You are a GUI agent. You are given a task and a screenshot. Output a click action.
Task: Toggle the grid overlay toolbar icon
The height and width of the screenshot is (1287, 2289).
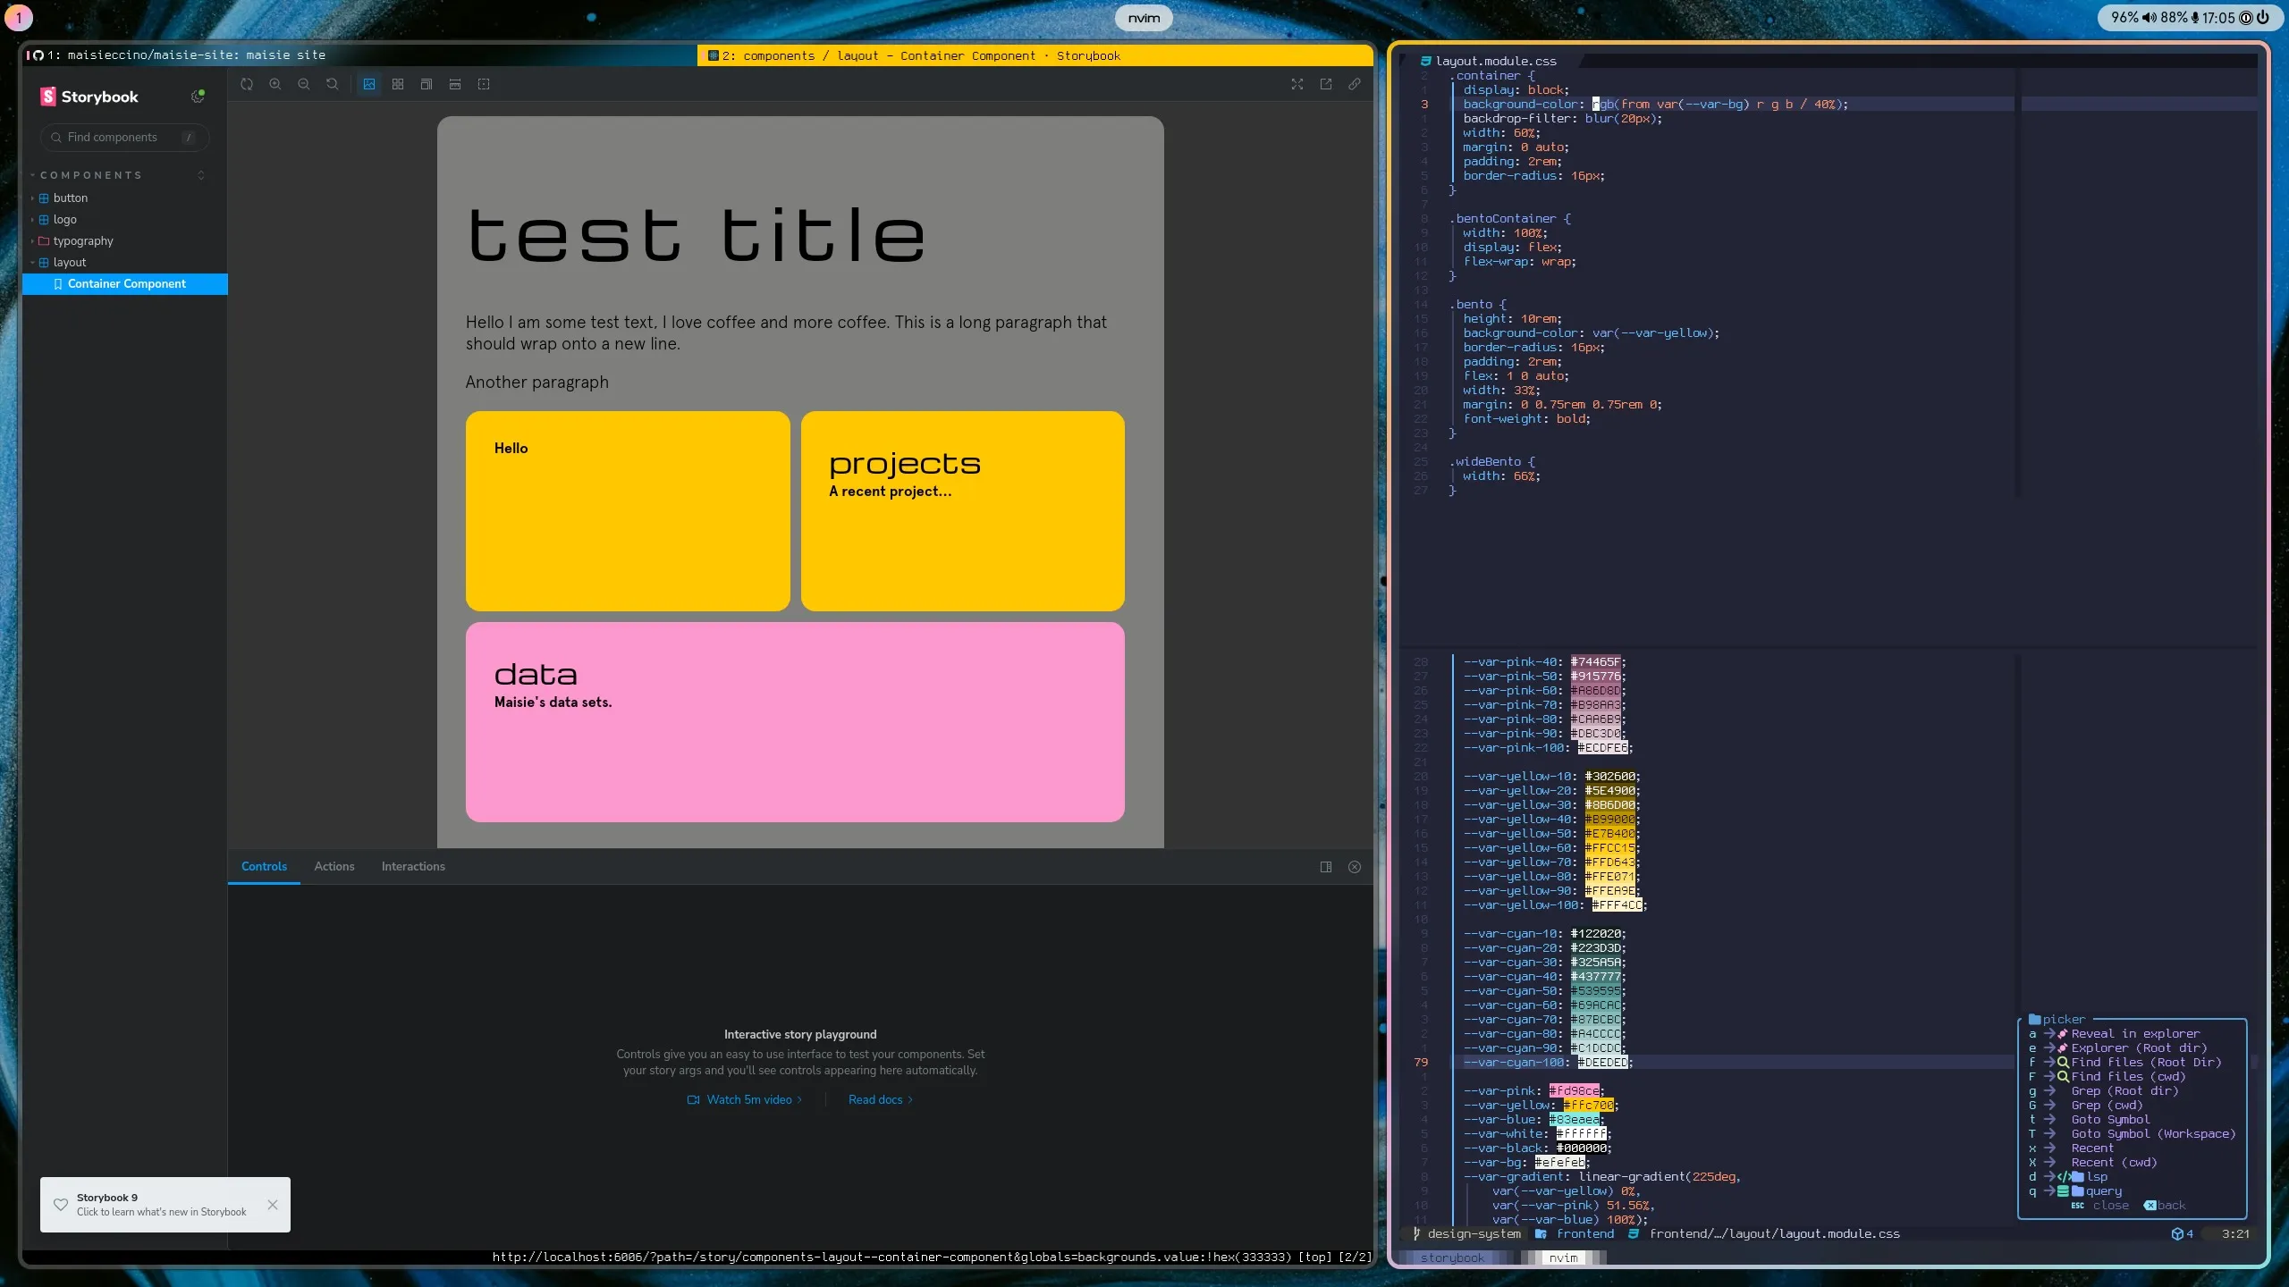pos(398,84)
